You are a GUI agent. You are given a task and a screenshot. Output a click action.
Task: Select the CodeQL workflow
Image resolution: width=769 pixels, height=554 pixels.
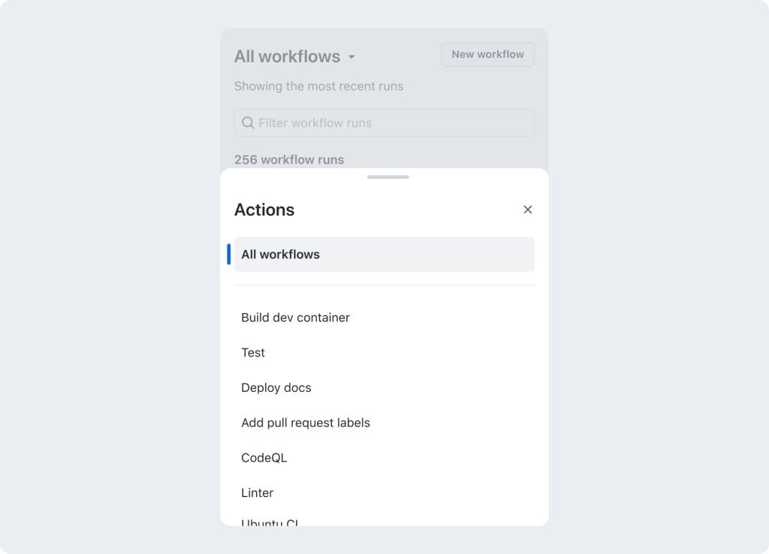point(264,458)
